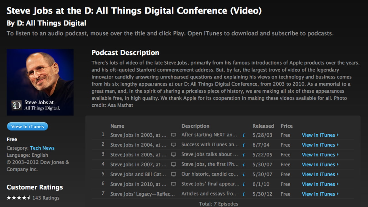Click the Description column header
This screenshot has height=207, width=368.
coord(195,126)
